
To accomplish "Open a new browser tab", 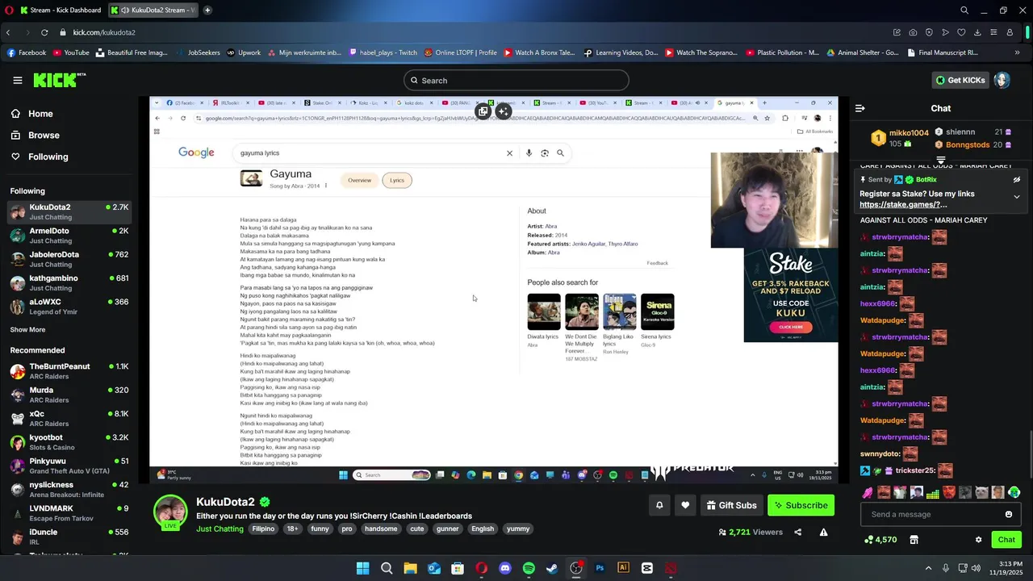I will coord(207,10).
